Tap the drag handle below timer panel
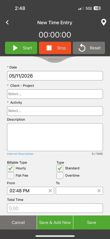110x239 pixels. 55,60
